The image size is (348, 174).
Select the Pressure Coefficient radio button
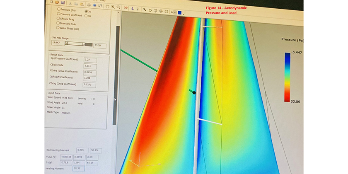point(58,15)
